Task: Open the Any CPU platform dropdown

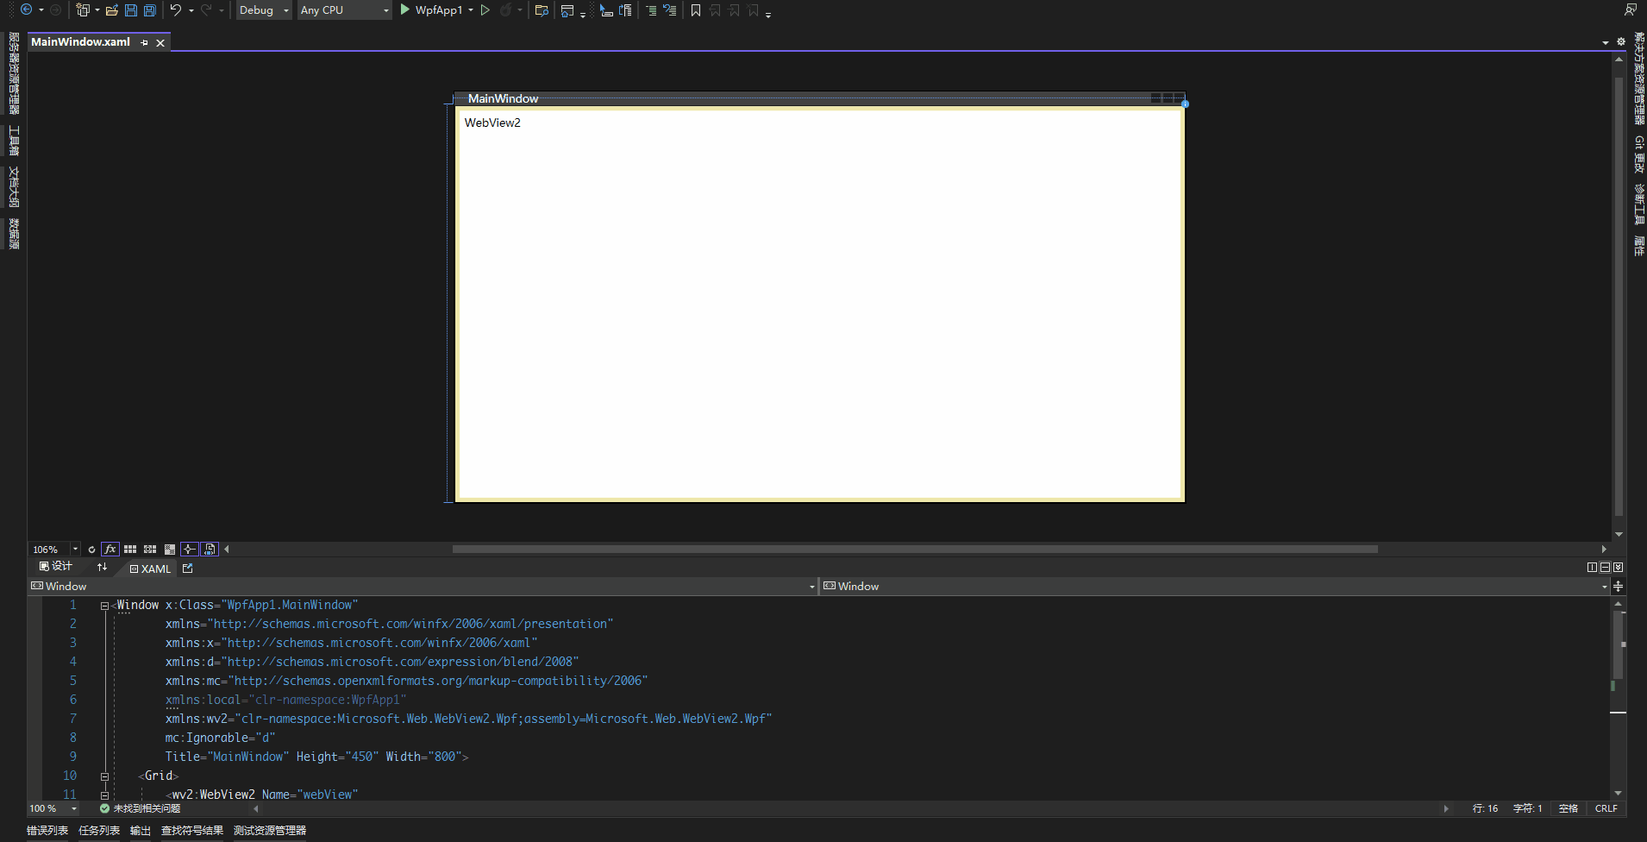Action: coord(343,10)
